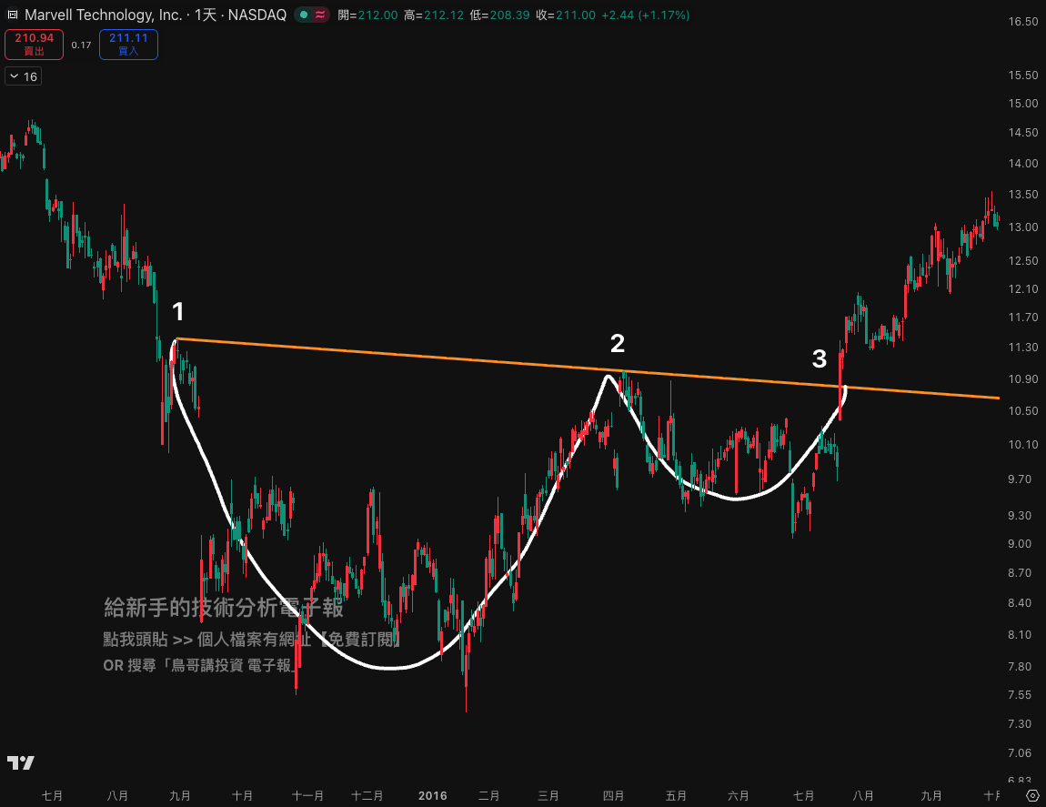This screenshot has width=1046, height=807.
Task: Click the 12.10 price axis label
Action: 1022,289
